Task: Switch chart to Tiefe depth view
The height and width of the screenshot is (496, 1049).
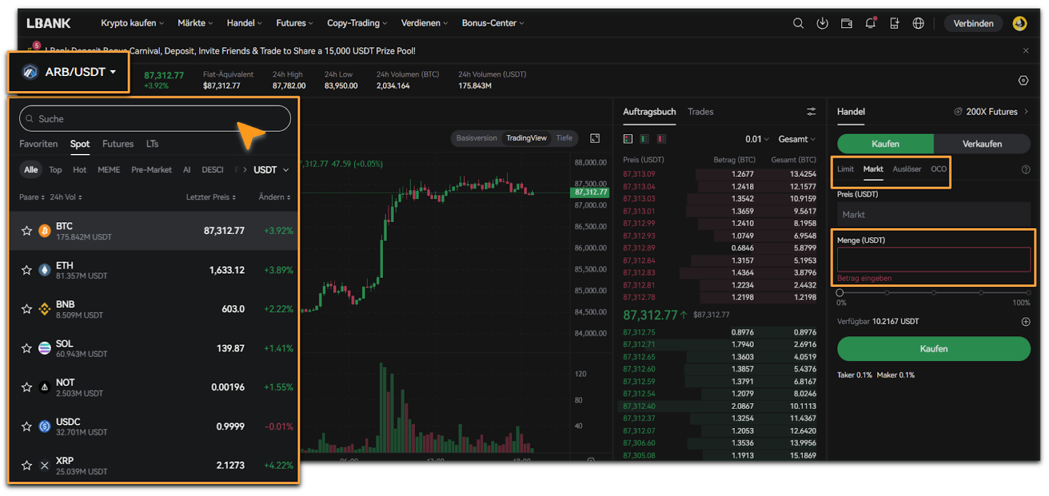Action: coord(564,138)
